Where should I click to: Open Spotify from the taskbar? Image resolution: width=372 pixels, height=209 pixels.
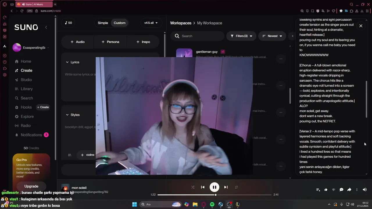click(x=212, y=204)
